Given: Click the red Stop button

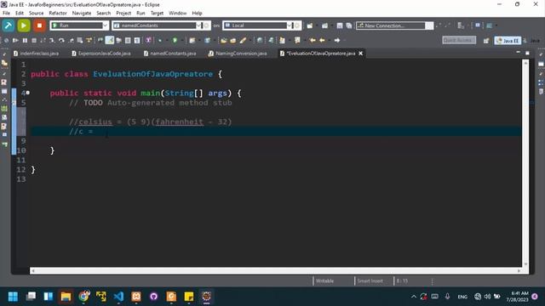Looking at the screenshot, I should coord(39,25).
